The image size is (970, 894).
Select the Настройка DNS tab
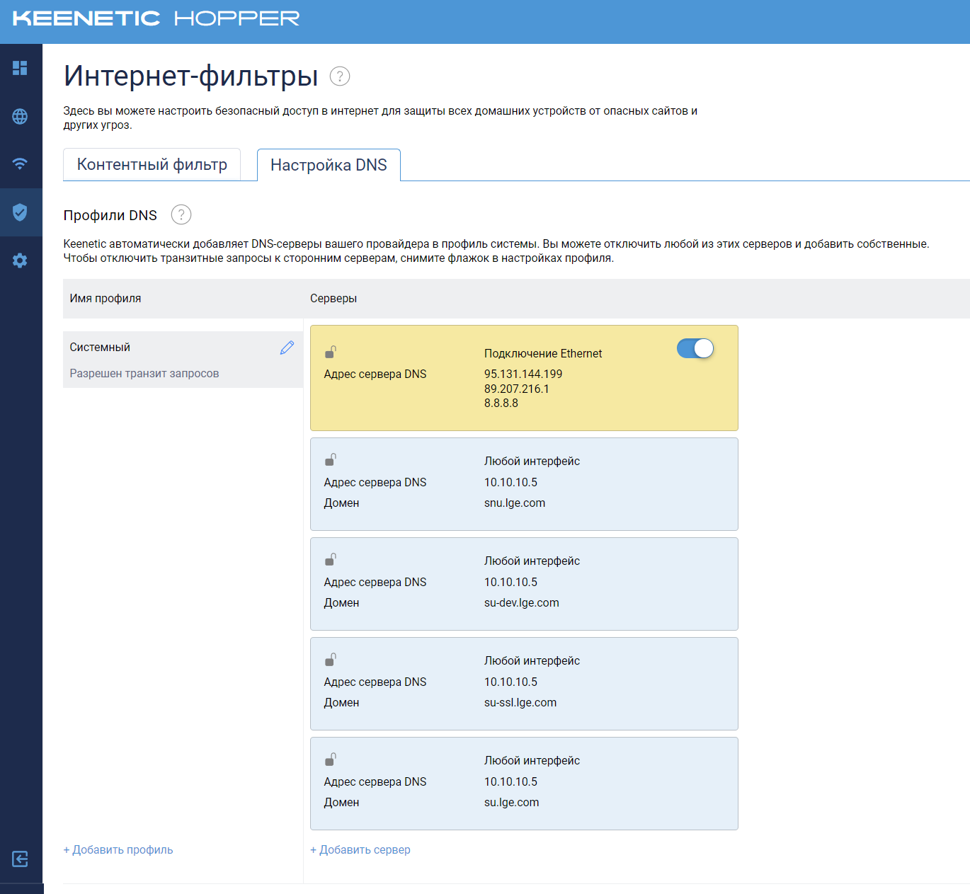coord(329,166)
